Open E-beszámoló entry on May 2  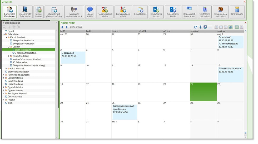[x=73, y=57]
